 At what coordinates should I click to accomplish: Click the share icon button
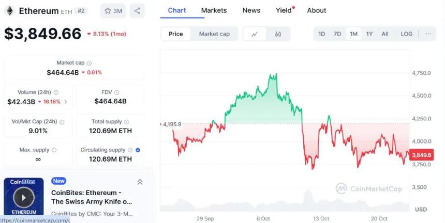pos(137,10)
